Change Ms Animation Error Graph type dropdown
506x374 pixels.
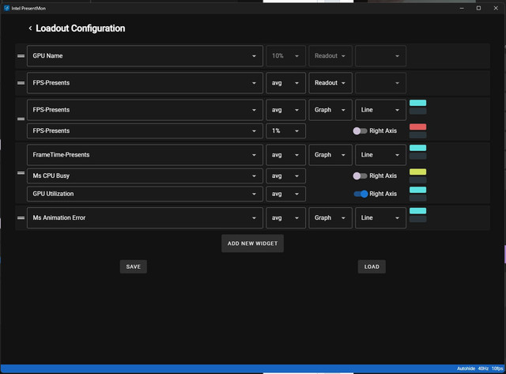pyautogui.click(x=330, y=217)
